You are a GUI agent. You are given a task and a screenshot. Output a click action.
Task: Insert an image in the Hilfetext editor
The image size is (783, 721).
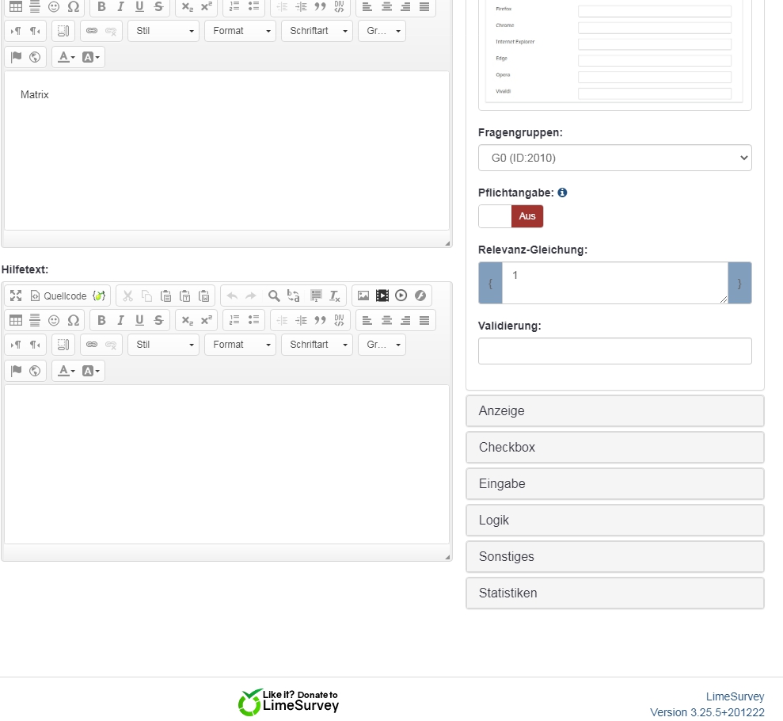coord(363,296)
